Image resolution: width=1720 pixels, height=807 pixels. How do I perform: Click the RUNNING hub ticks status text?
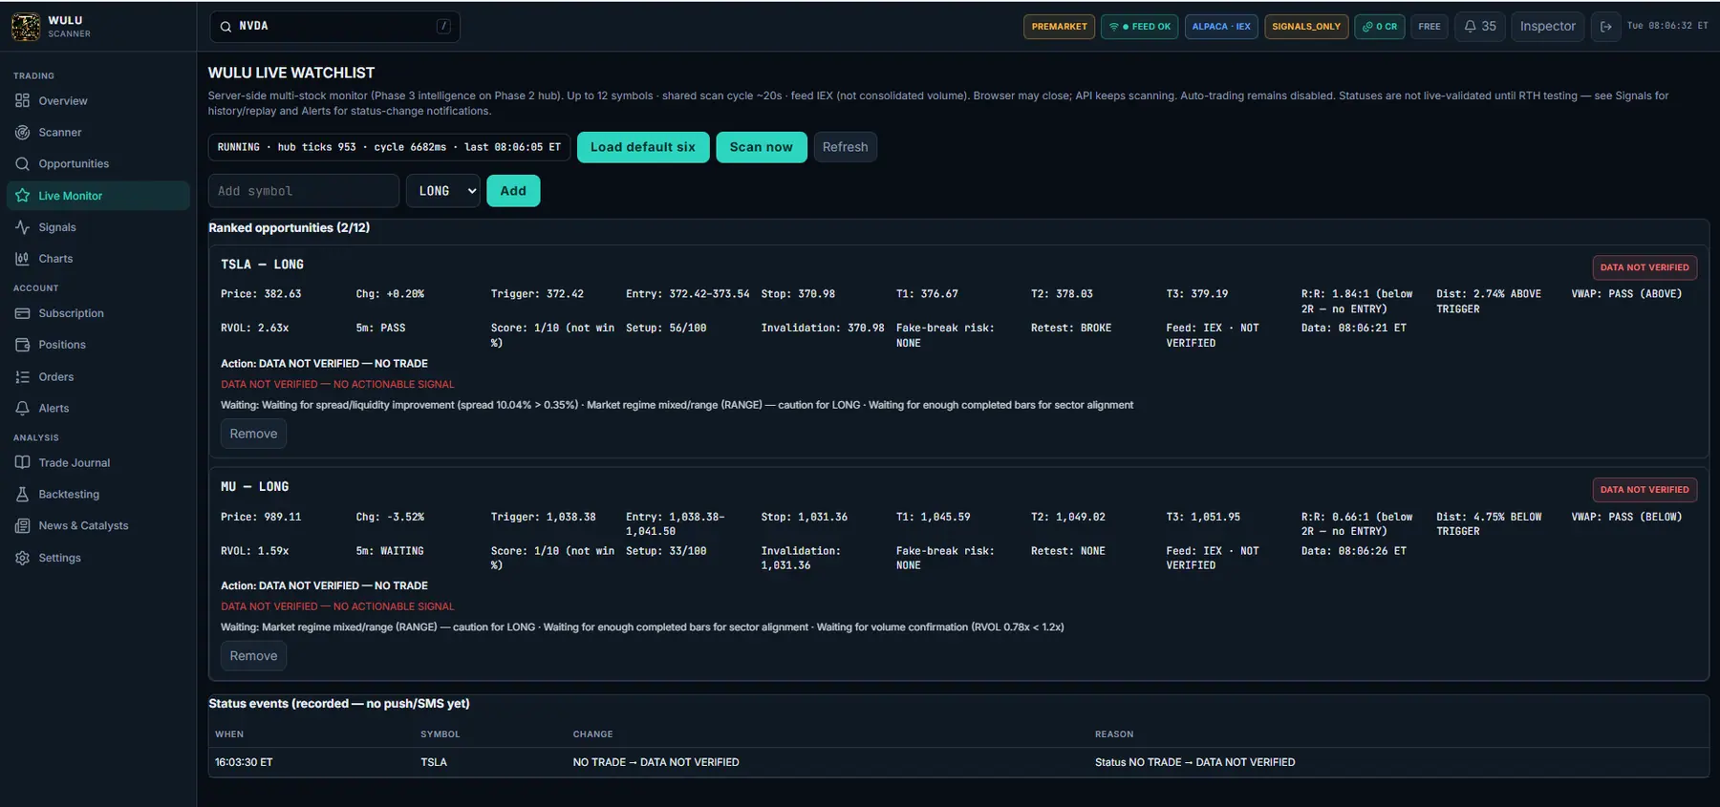389,147
